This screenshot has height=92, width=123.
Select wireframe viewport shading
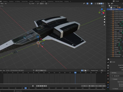coord(98,4)
